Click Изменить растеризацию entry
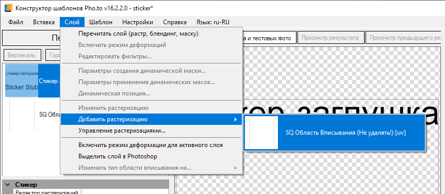445x194 pixels. click(151, 108)
